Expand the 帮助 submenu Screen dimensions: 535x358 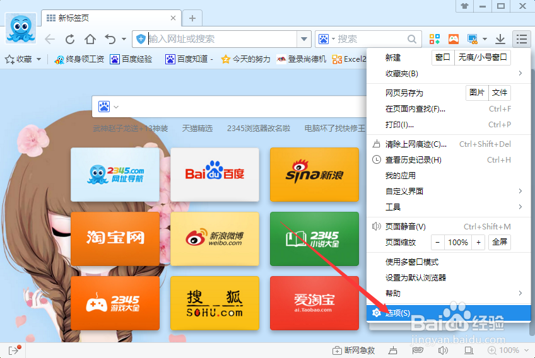[x=449, y=294]
